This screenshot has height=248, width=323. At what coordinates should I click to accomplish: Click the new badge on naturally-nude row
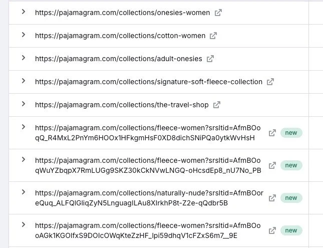click(x=291, y=198)
